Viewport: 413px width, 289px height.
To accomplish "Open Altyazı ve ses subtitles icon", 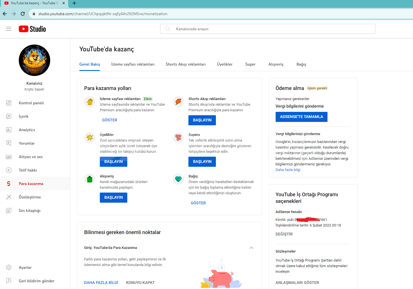I will [x=9, y=157].
